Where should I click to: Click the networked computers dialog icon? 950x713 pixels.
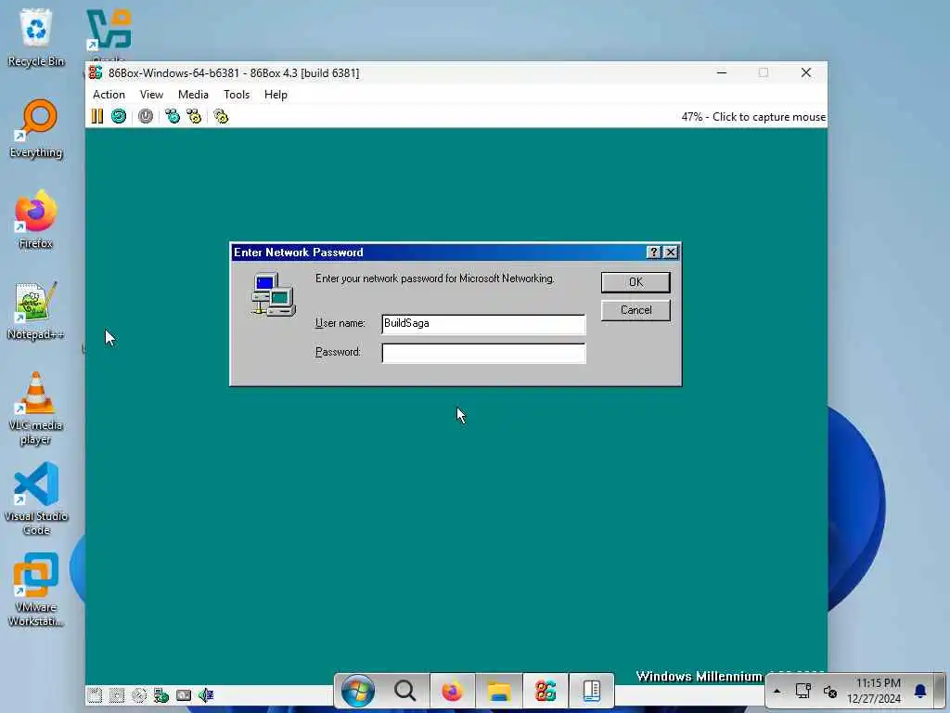coord(274,294)
